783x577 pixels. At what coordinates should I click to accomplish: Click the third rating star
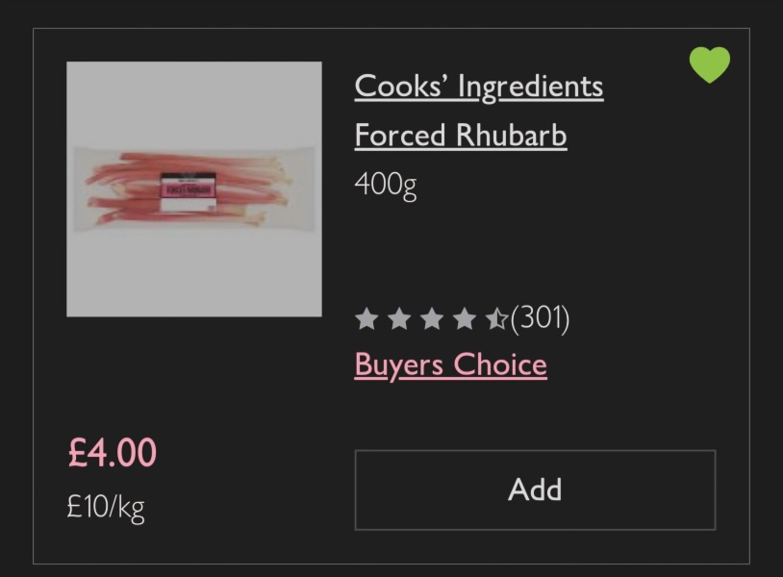point(432,318)
